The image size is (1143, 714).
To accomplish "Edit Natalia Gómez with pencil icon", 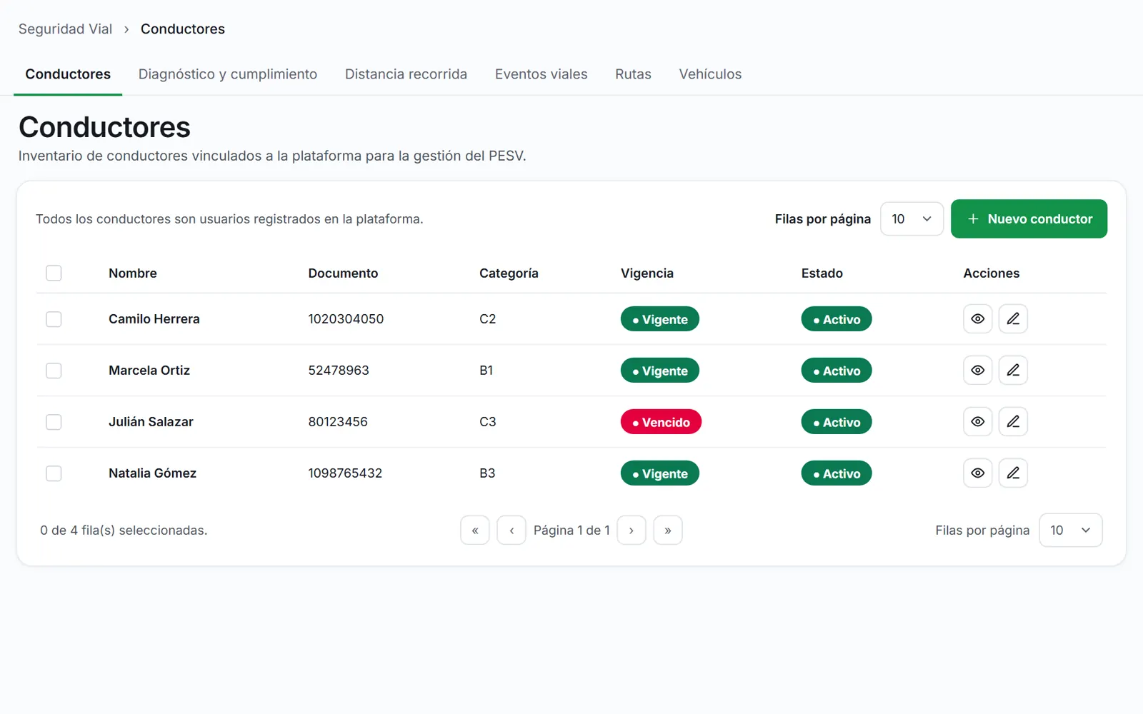I will [x=1013, y=473].
